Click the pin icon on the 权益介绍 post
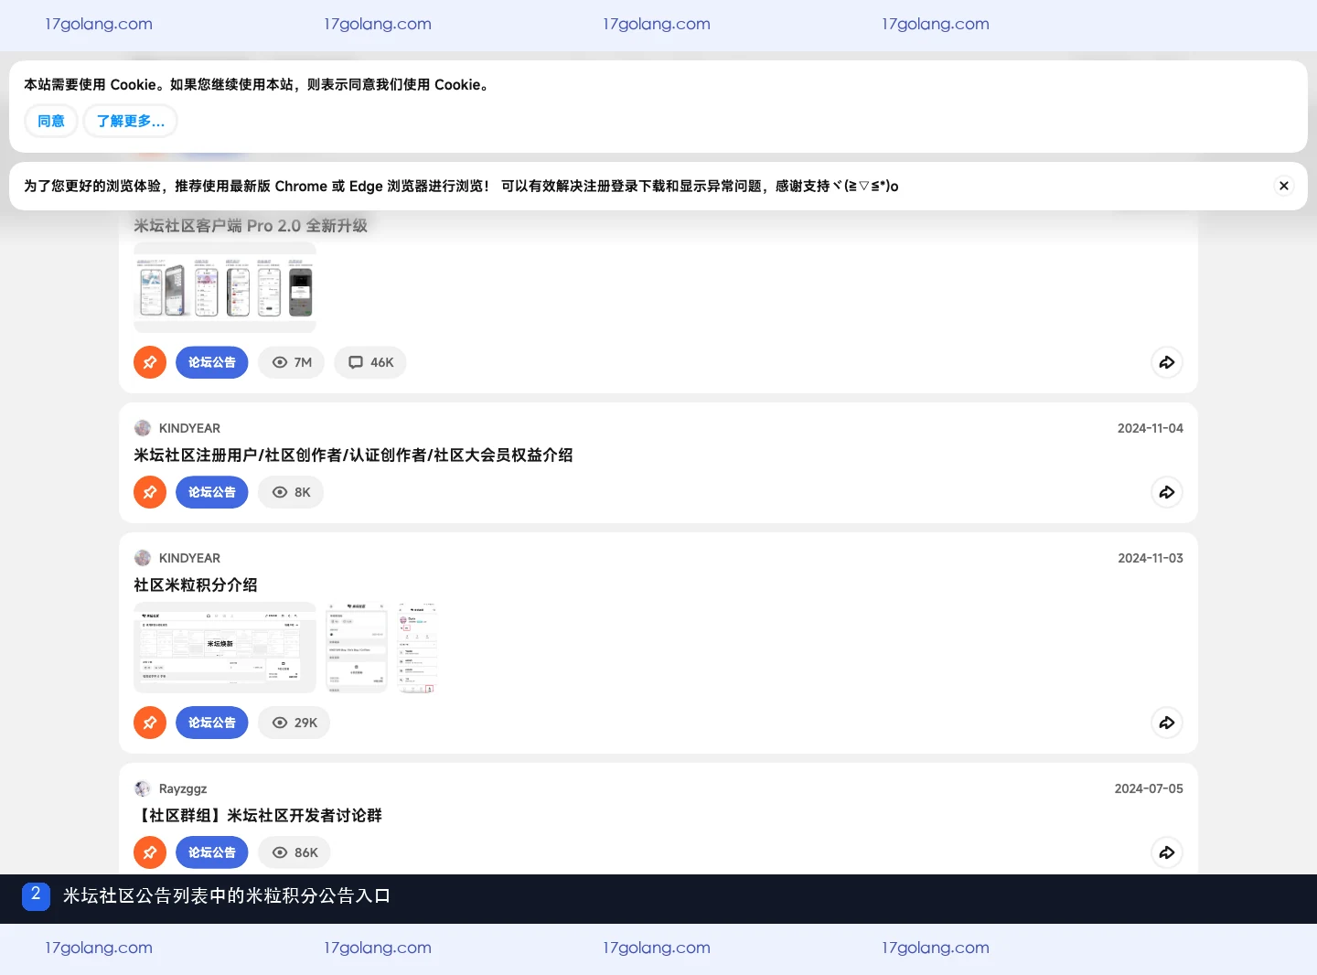1317x975 pixels. (x=150, y=492)
